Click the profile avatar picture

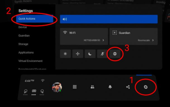click(x=57, y=87)
